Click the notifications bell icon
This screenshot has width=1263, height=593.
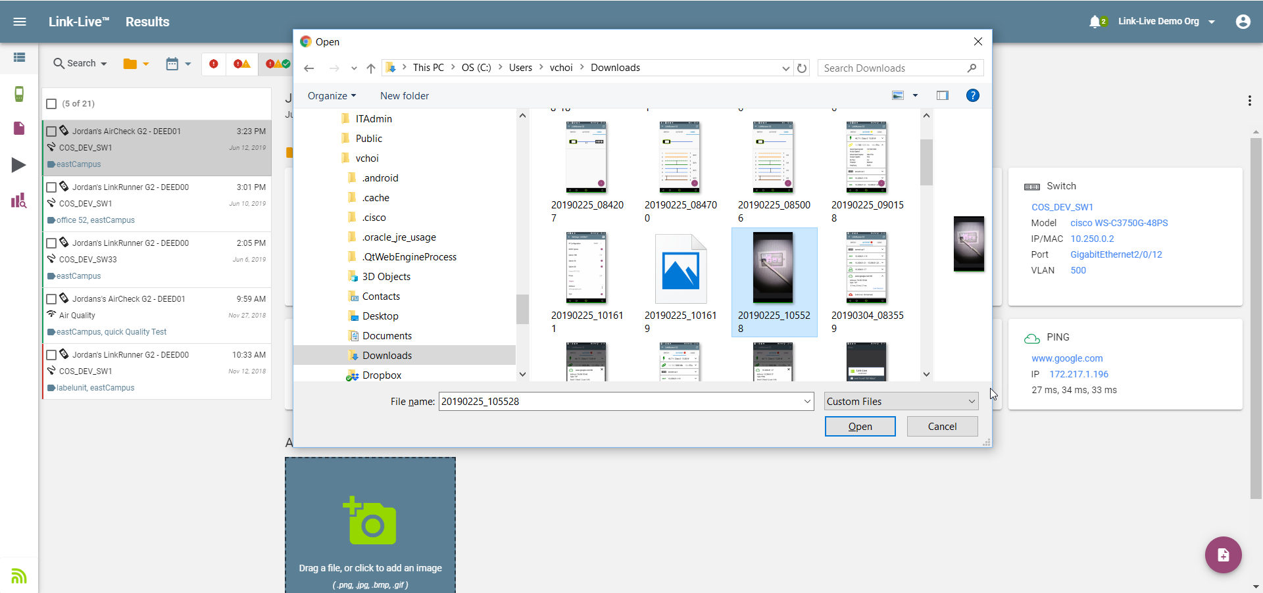click(x=1095, y=22)
